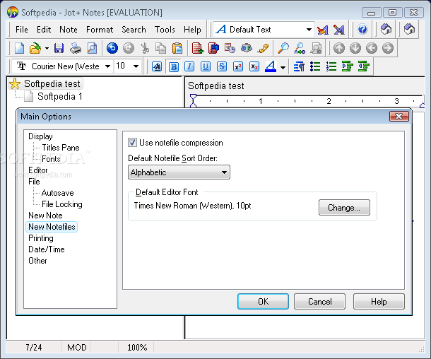Select Other in options tree
Screen dimensions: 431x359
click(37, 261)
